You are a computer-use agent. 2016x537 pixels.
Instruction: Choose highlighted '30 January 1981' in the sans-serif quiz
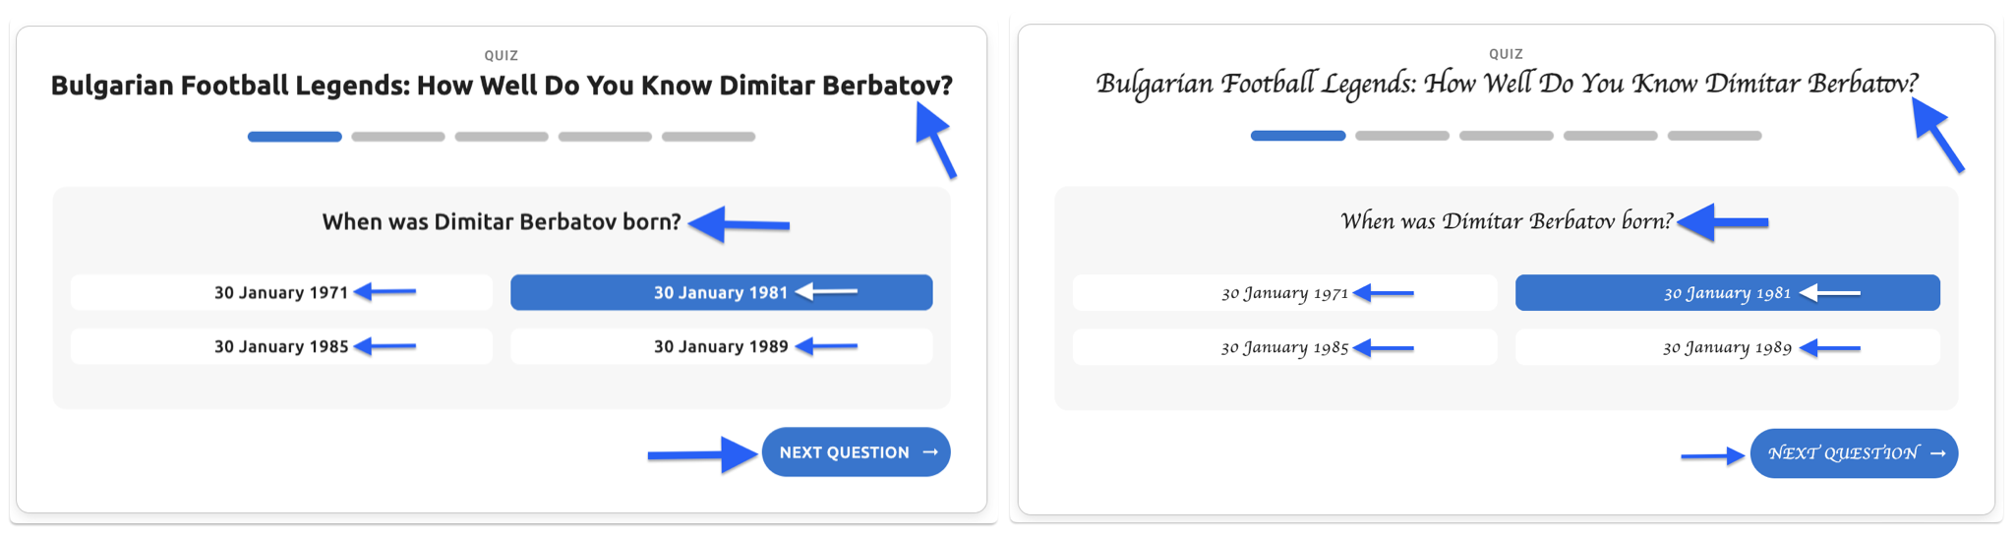point(721,292)
